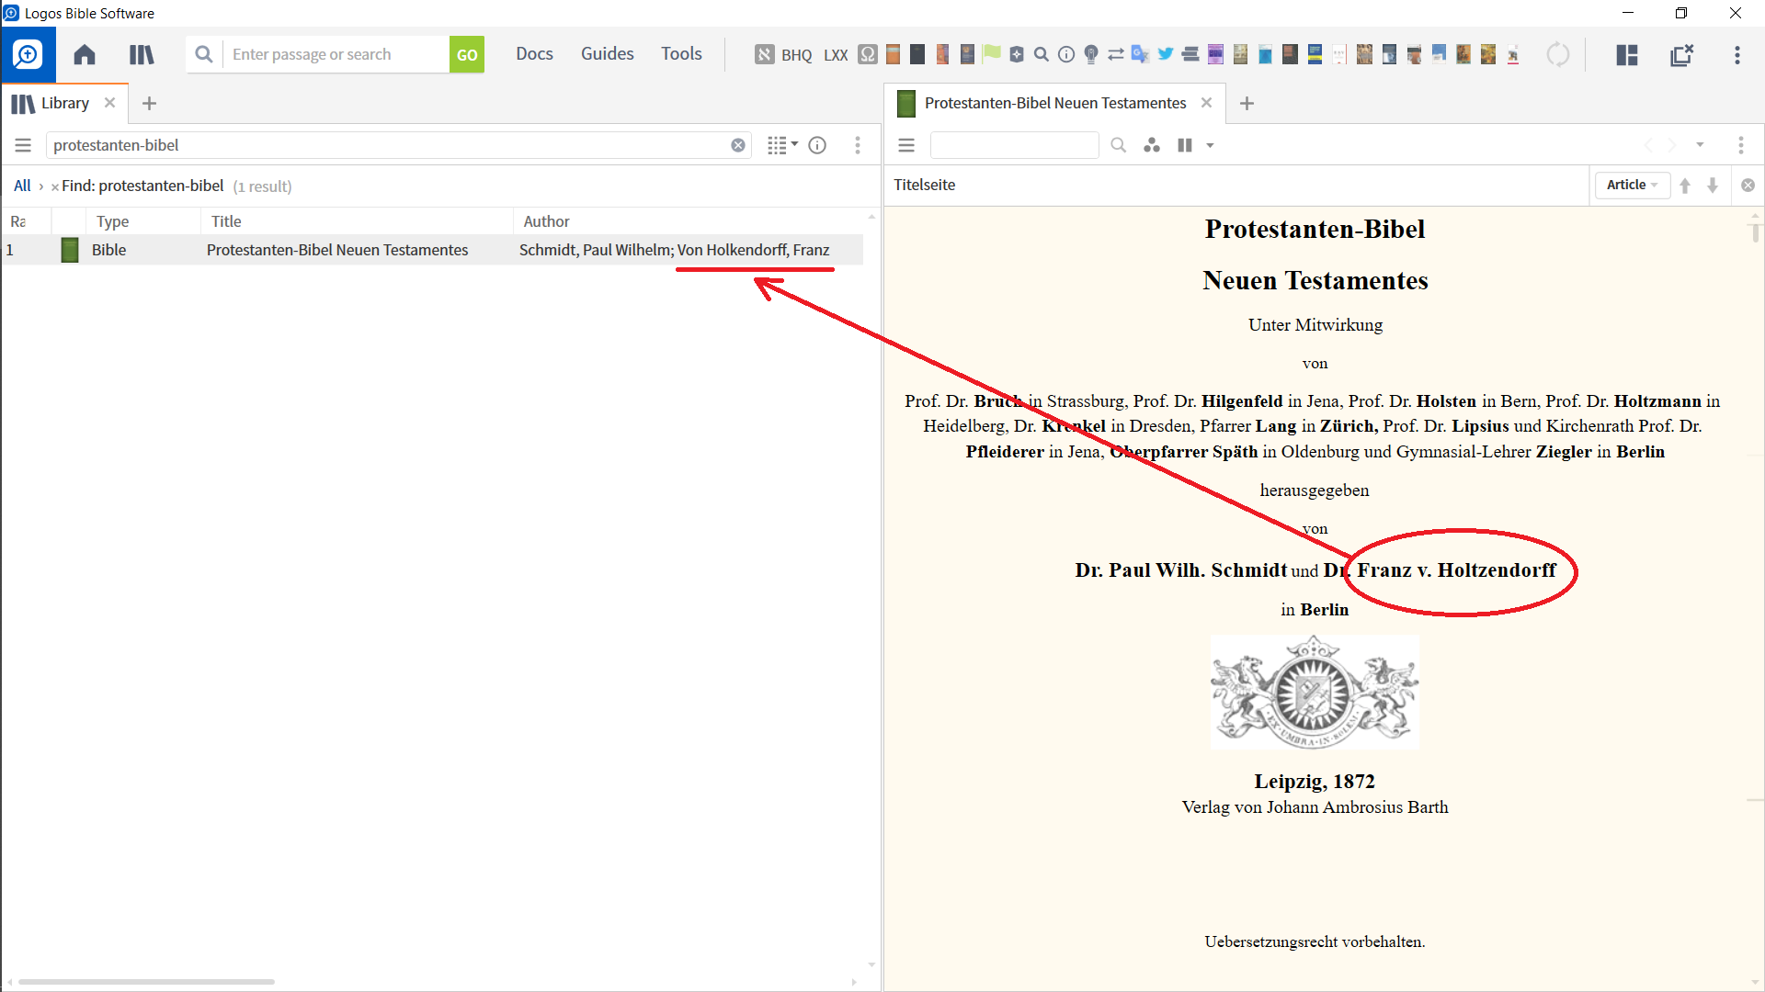Image resolution: width=1765 pixels, height=992 pixels.
Task: Click the publisher crest image
Action: coord(1315,692)
